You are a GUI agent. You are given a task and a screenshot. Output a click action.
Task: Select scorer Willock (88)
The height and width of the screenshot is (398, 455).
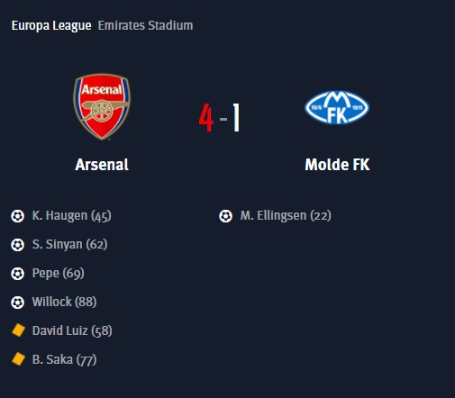(x=64, y=303)
